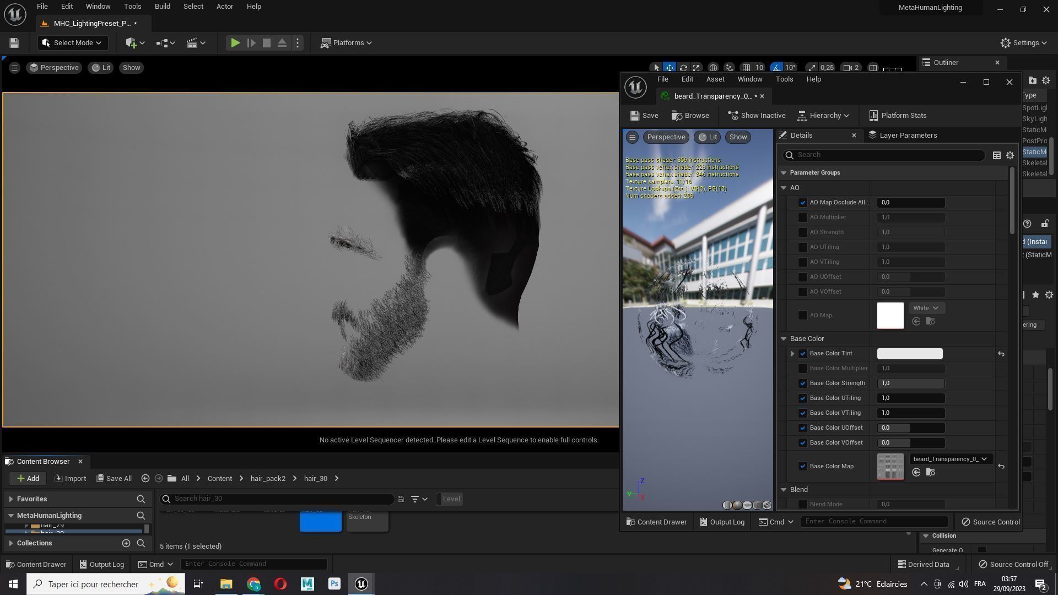The image size is (1058, 595).
Task: Collapse Parameter Groups section
Action: (784, 173)
